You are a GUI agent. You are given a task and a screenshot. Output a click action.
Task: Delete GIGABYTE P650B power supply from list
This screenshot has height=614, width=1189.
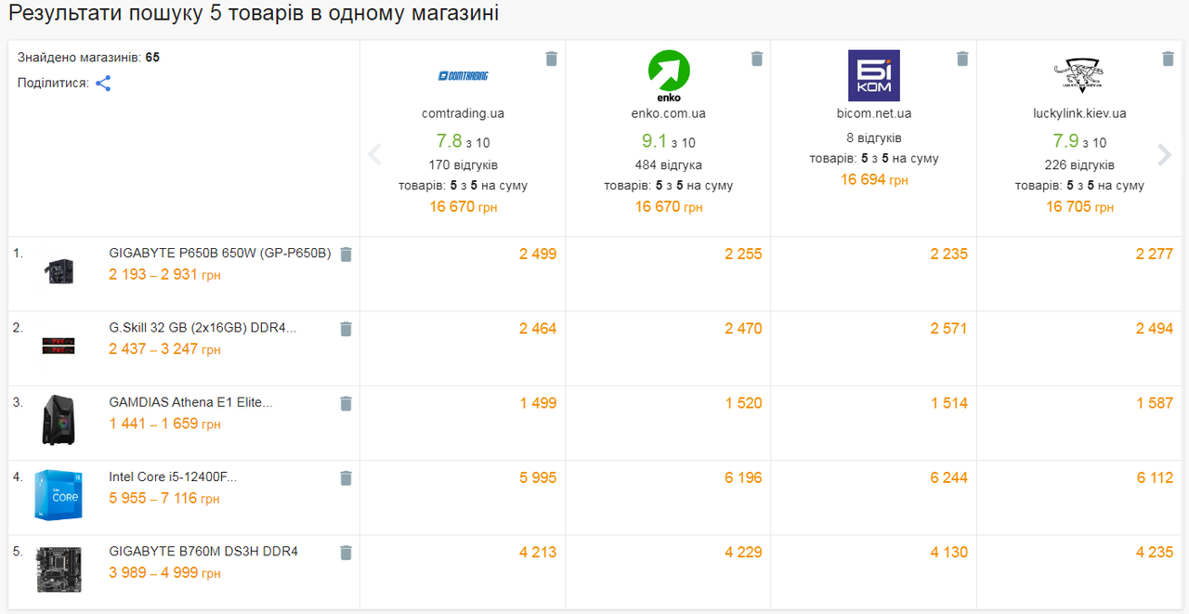(346, 255)
